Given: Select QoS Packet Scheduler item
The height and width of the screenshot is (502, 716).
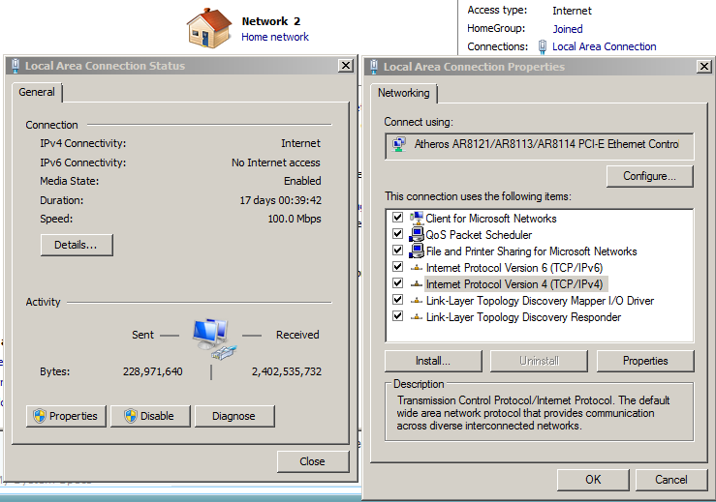Looking at the screenshot, I should [x=479, y=235].
